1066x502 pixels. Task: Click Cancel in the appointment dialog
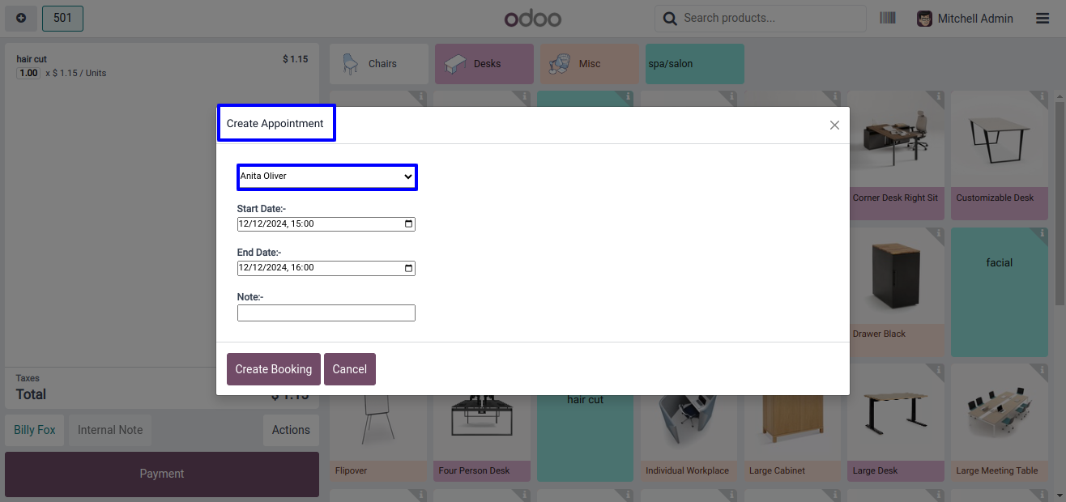tap(350, 369)
